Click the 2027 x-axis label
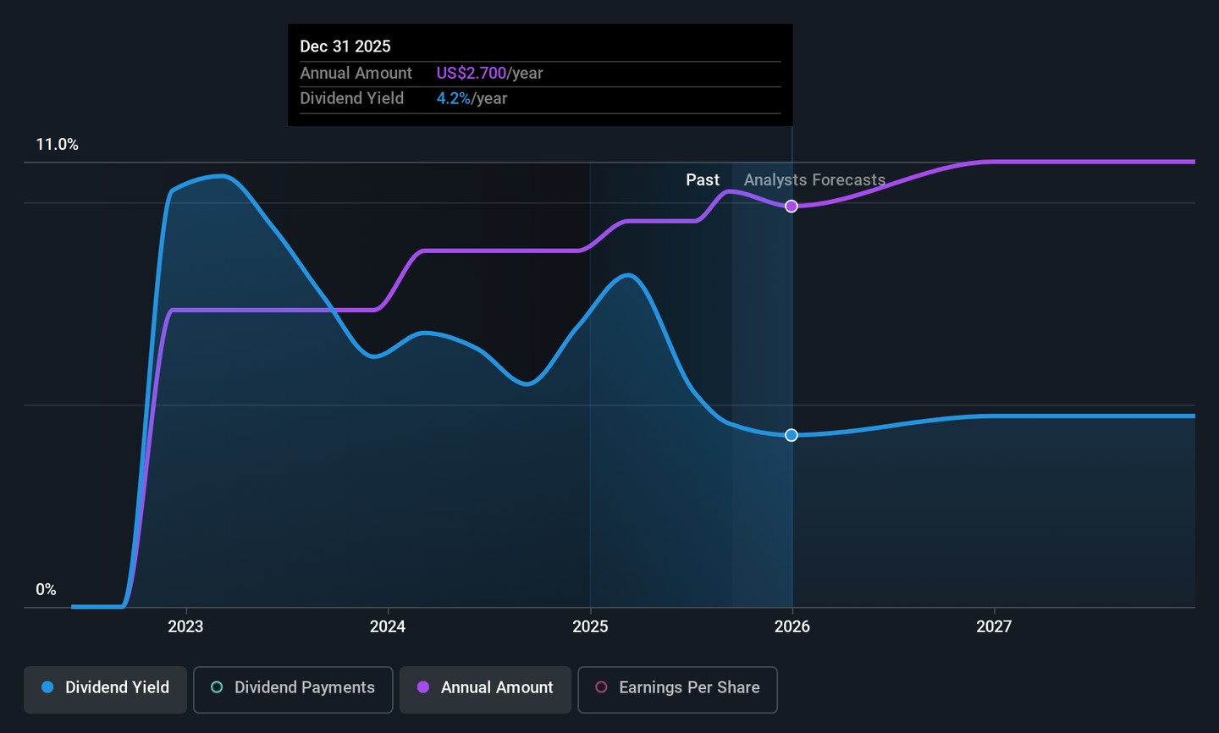Screen dimensions: 1219x733 (994, 626)
